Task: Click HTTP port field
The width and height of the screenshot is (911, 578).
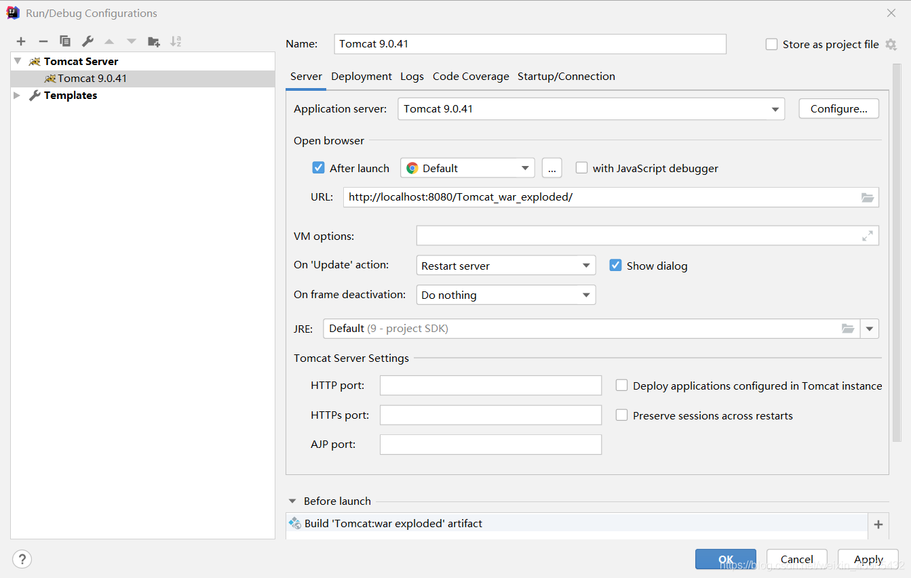Action: [x=490, y=386]
